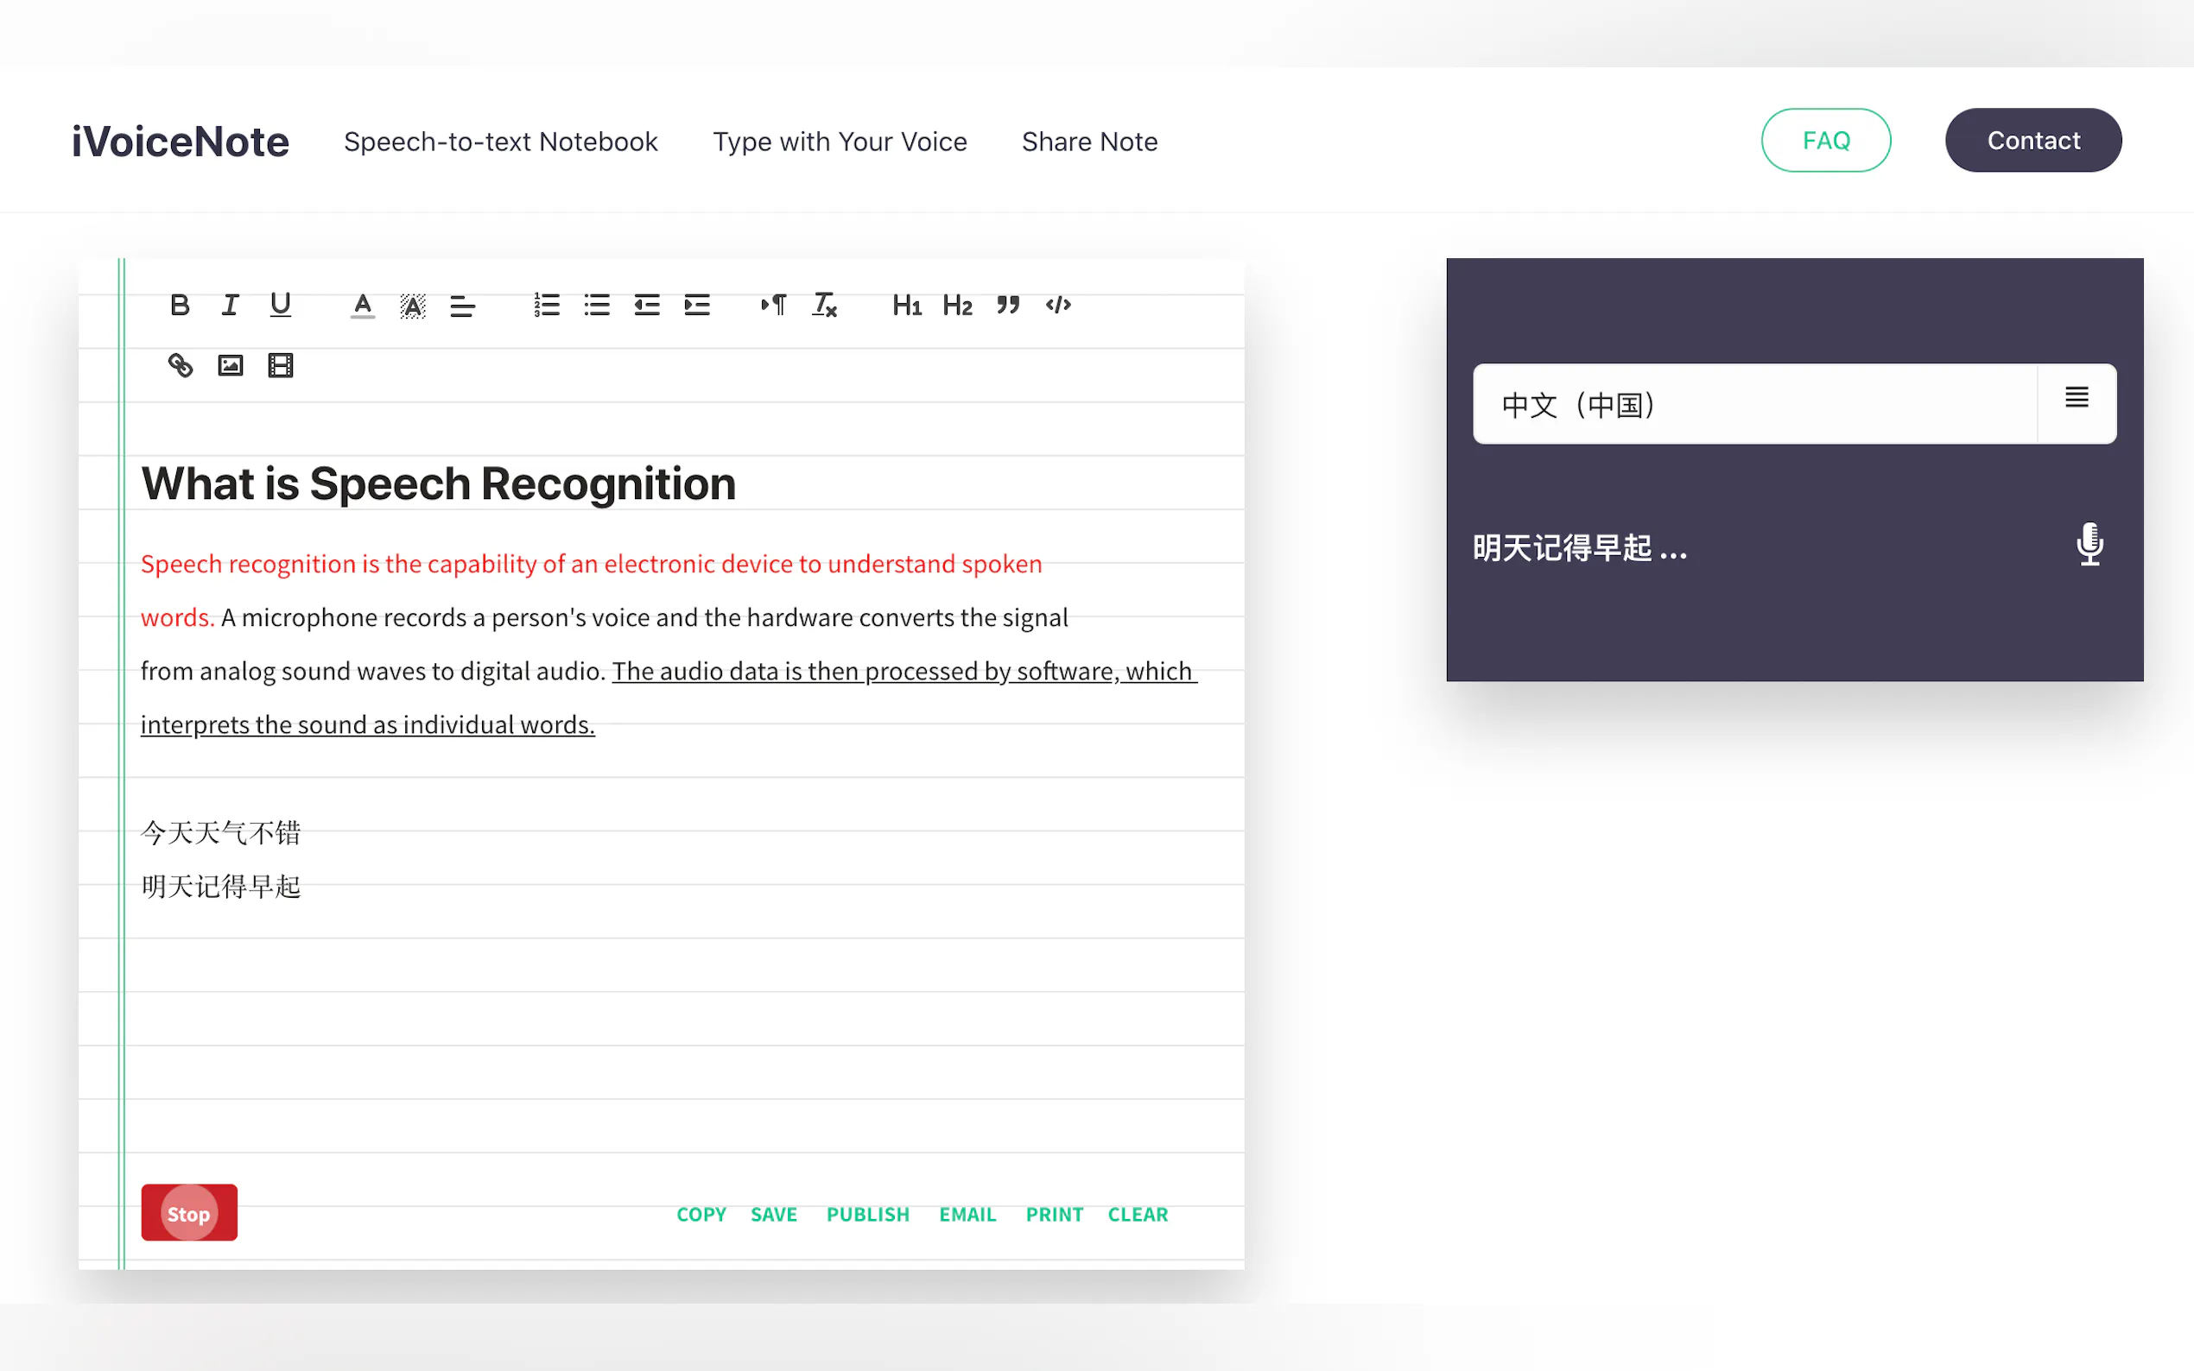Toggle bold formatting in the editor toolbar
Image resolution: width=2194 pixels, height=1371 pixels.
(180, 305)
